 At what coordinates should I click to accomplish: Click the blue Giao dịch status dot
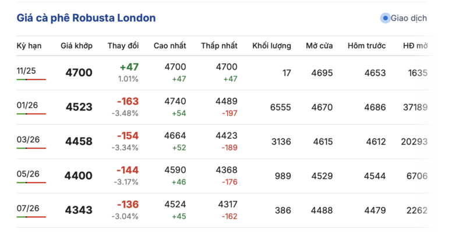click(x=385, y=18)
